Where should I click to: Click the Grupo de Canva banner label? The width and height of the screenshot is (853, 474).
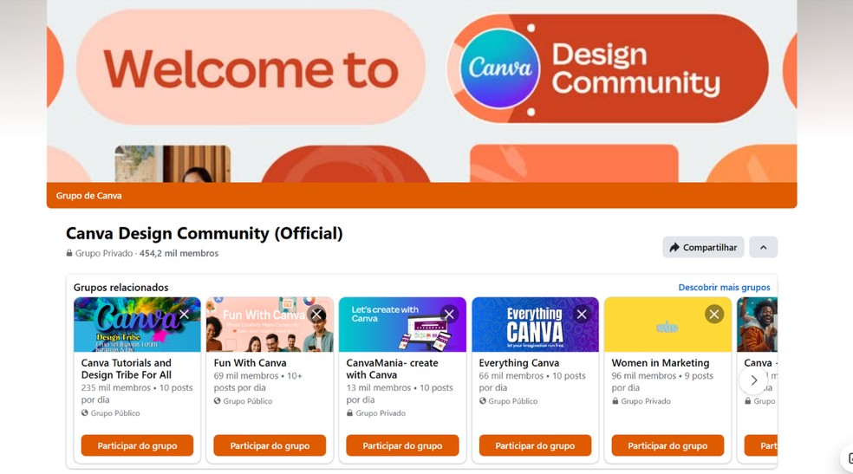point(88,196)
